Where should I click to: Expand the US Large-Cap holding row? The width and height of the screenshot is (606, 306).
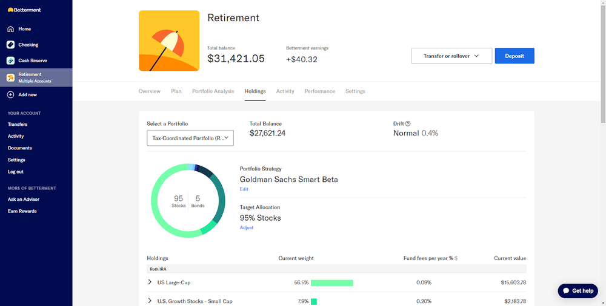(150, 282)
